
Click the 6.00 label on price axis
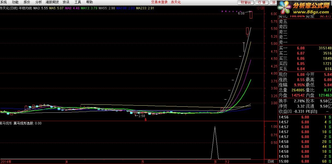pyautogui.click(x=274, y=14)
